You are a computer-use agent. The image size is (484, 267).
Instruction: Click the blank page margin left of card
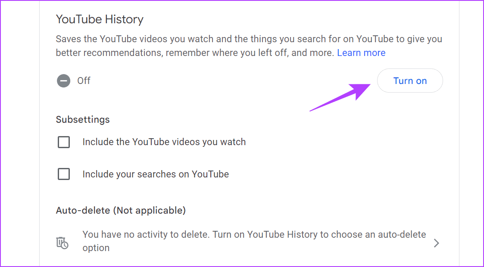[20, 133]
